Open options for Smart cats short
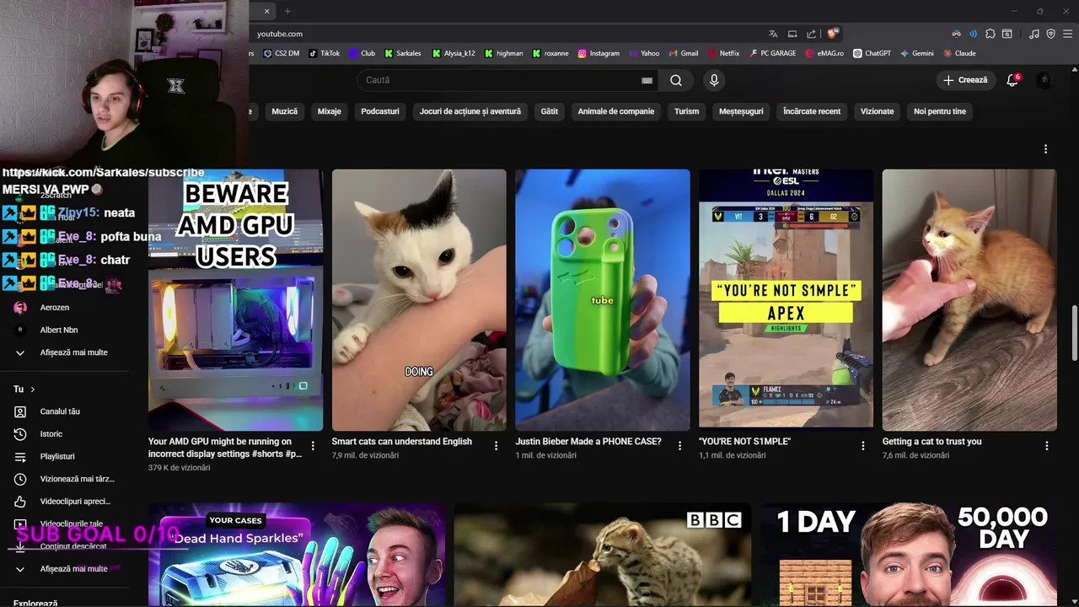This screenshot has width=1079, height=607. coord(496,446)
